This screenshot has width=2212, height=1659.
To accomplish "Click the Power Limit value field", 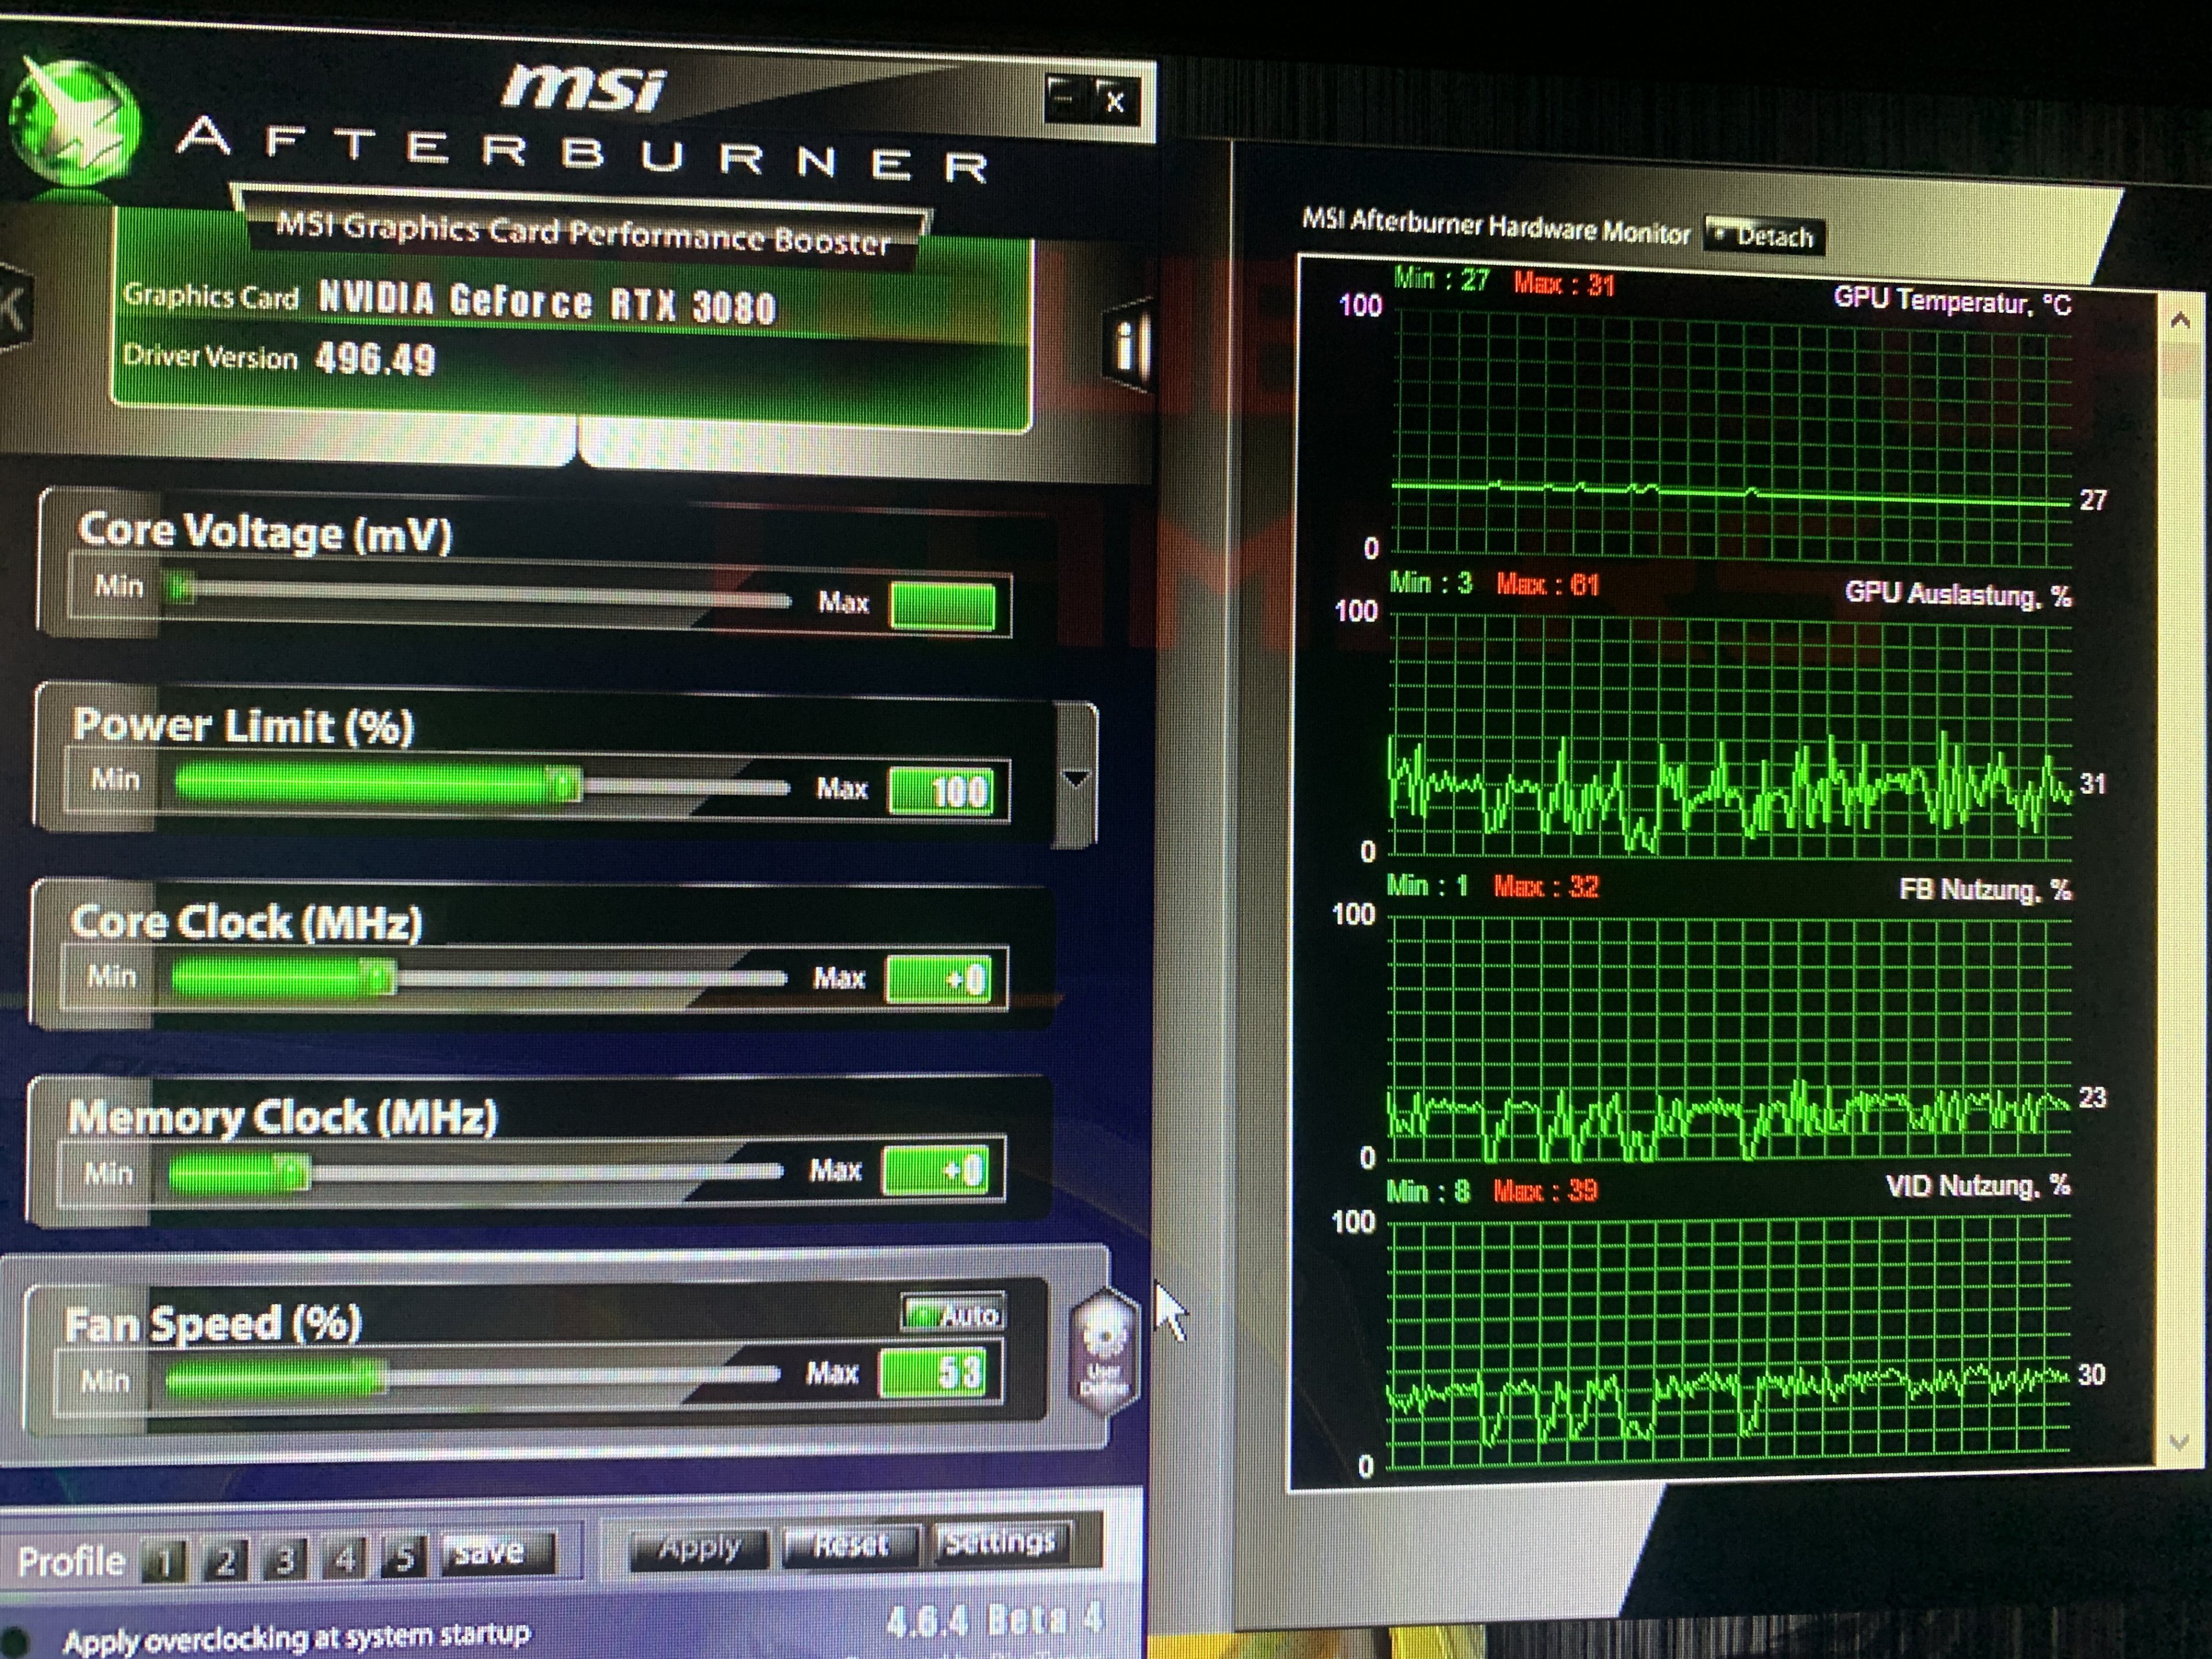I will point(941,792).
